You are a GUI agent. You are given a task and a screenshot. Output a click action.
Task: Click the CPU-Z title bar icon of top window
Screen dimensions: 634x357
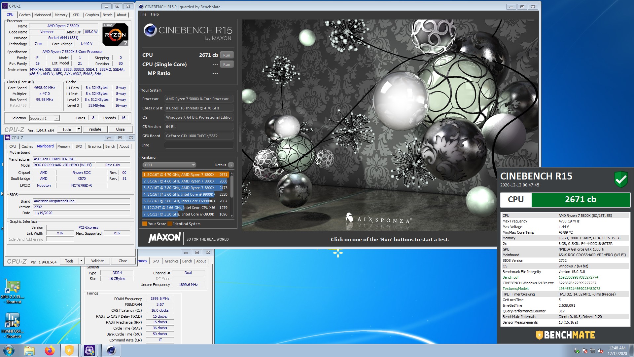5,6
